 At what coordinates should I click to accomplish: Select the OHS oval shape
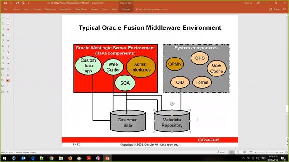coord(200,58)
